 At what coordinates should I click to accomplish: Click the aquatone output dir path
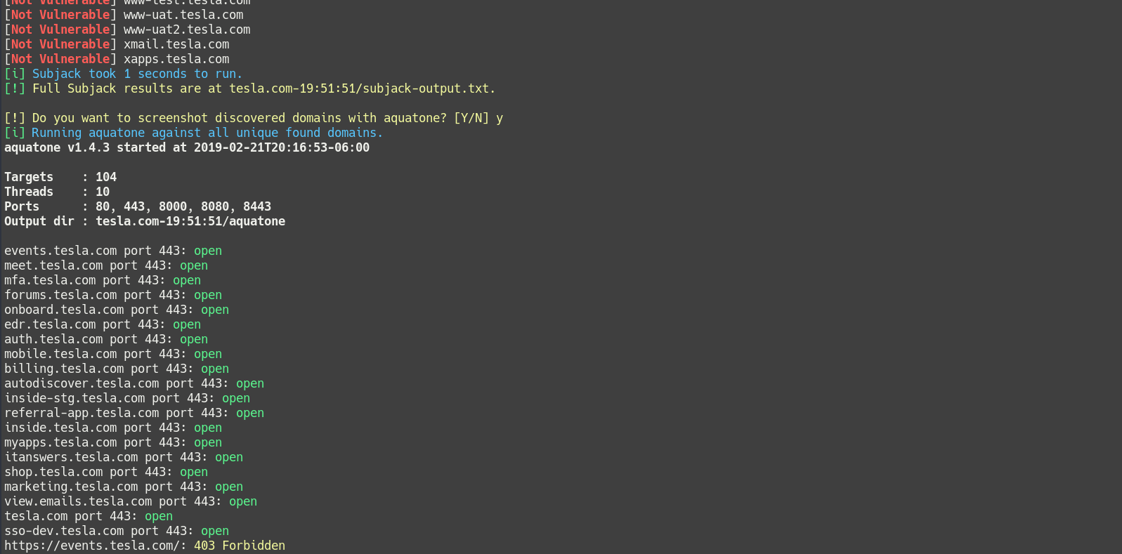pos(190,221)
